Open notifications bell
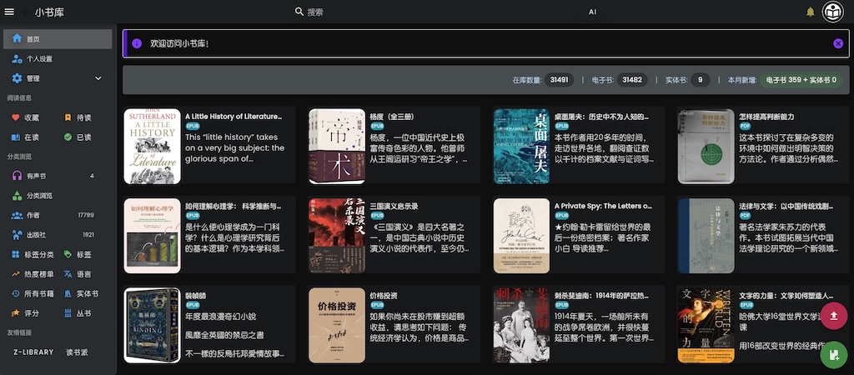The height and width of the screenshot is (375, 854). click(811, 12)
